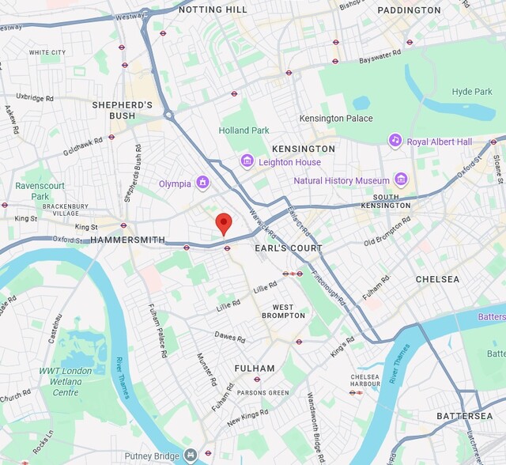
Task: Select the Leighton House museum icon
Action: coord(247,161)
